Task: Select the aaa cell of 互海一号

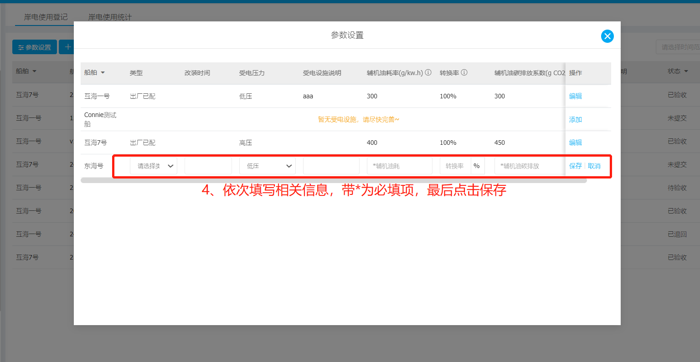Action: [x=308, y=96]
